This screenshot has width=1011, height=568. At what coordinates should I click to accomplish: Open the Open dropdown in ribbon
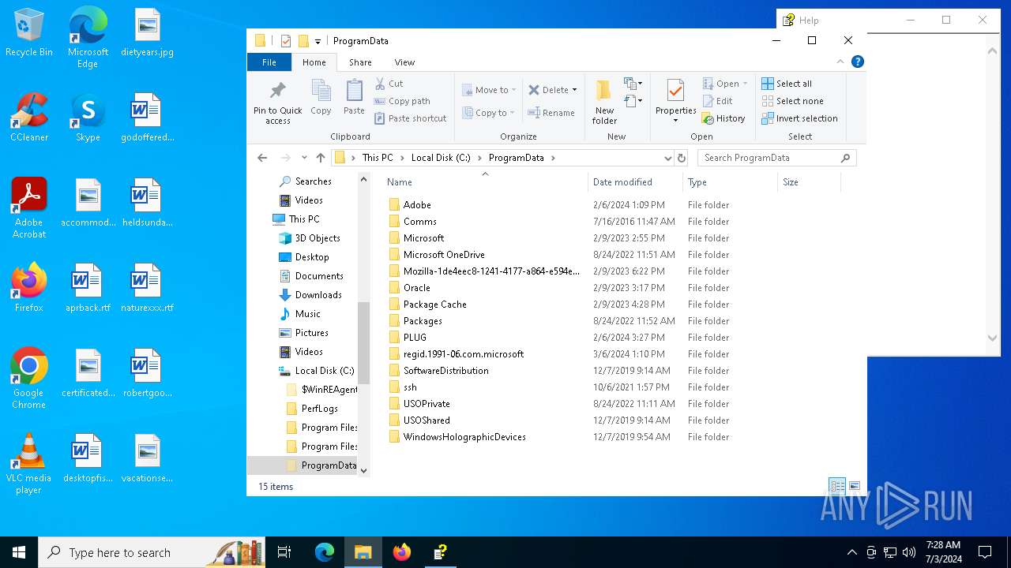coord(724,84)
